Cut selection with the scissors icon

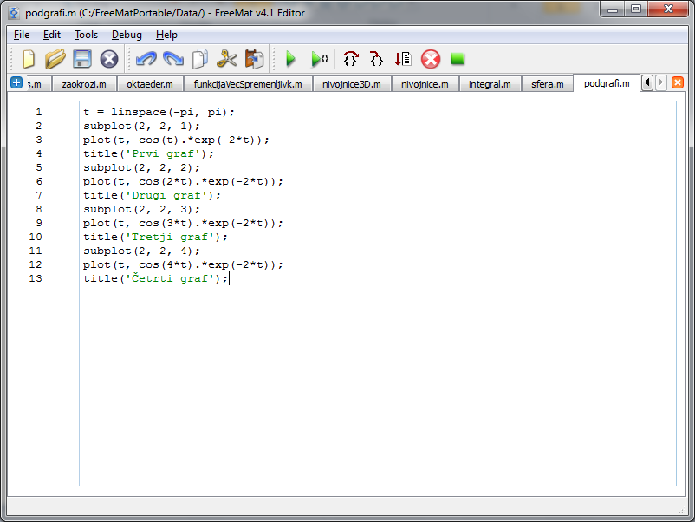[227, 59]
